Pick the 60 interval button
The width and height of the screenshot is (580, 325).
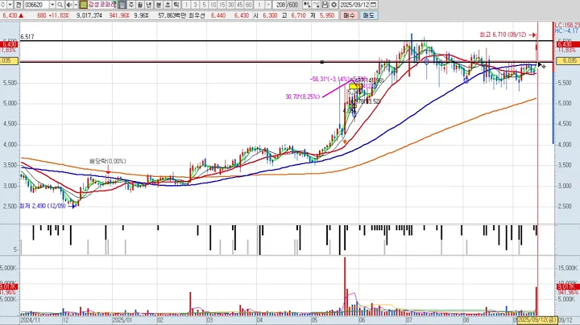tap(249, 5)
